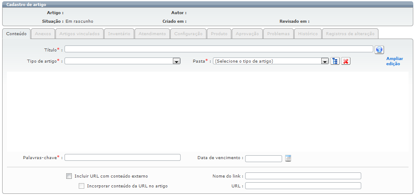The height and width of the screenshot is (196, 415).
Task: Expand the Tipo de artigo dropdown
Action: [x=176, y=61]
